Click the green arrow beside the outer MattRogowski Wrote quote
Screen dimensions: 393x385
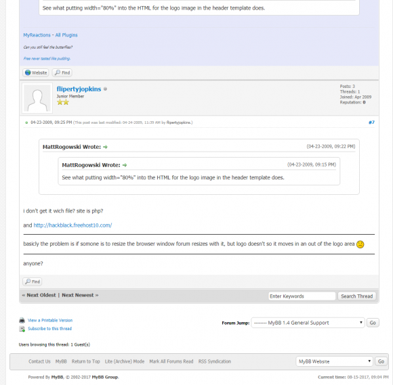pyautogui.click(x=105, y=147)
